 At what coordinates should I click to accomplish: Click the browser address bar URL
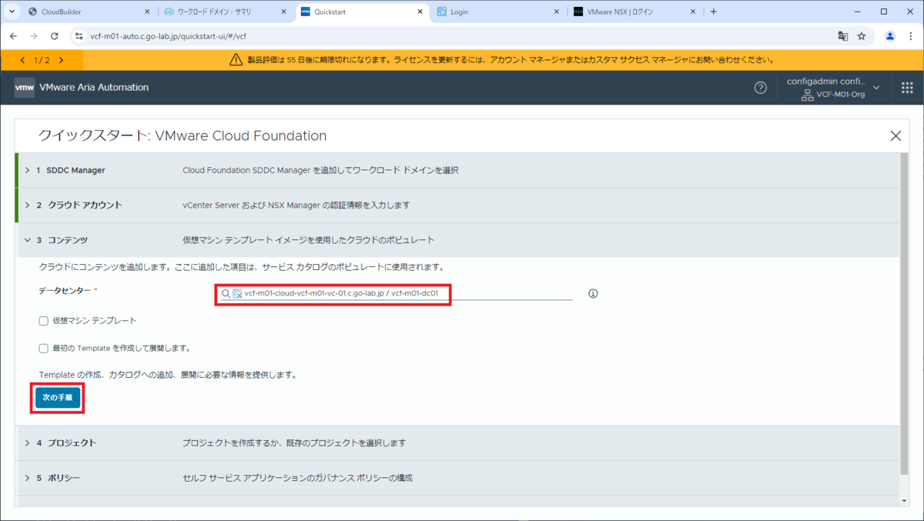(169, 36)
